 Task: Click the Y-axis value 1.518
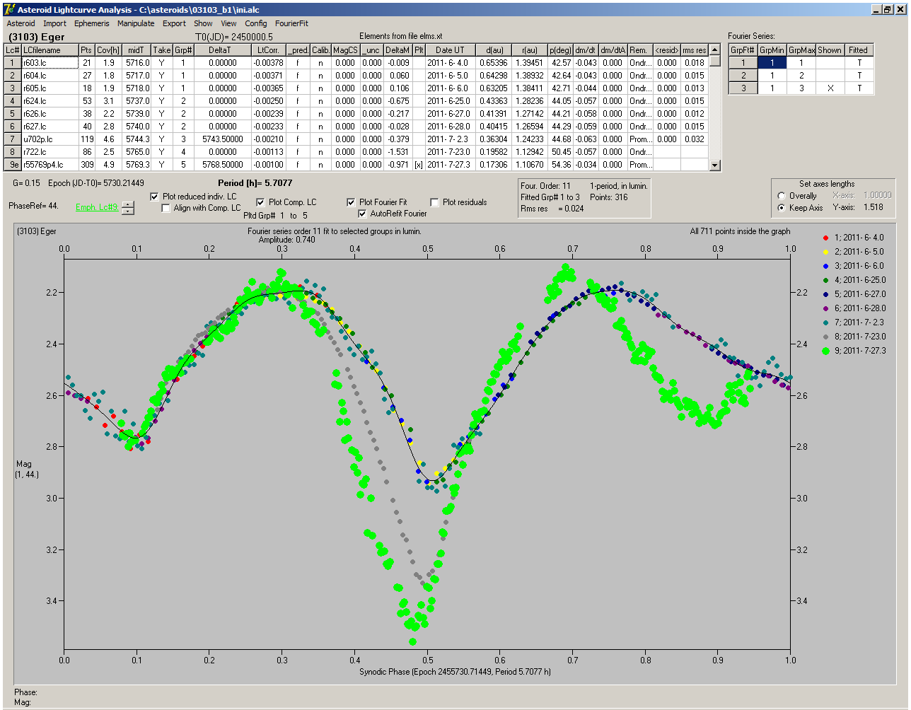tap(874, 208)
